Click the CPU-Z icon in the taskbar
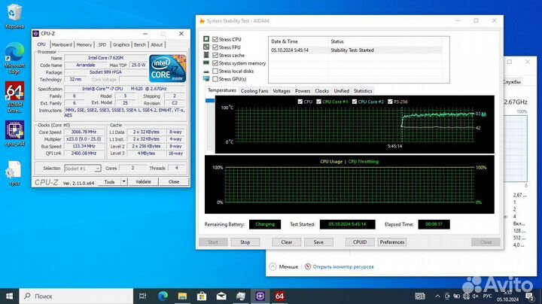The image size is (542, 304). (x=260, y=296)
